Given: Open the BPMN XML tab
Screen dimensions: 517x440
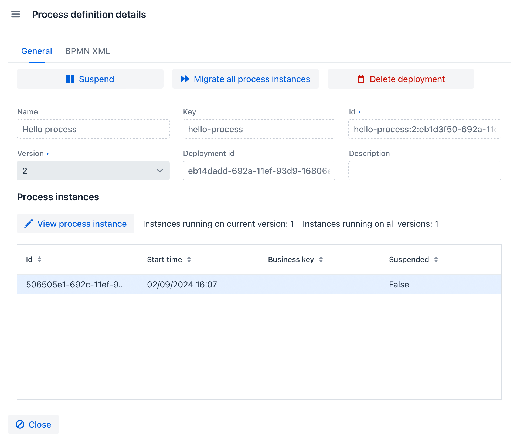Looking at the screenshot, I should (87, 51).
